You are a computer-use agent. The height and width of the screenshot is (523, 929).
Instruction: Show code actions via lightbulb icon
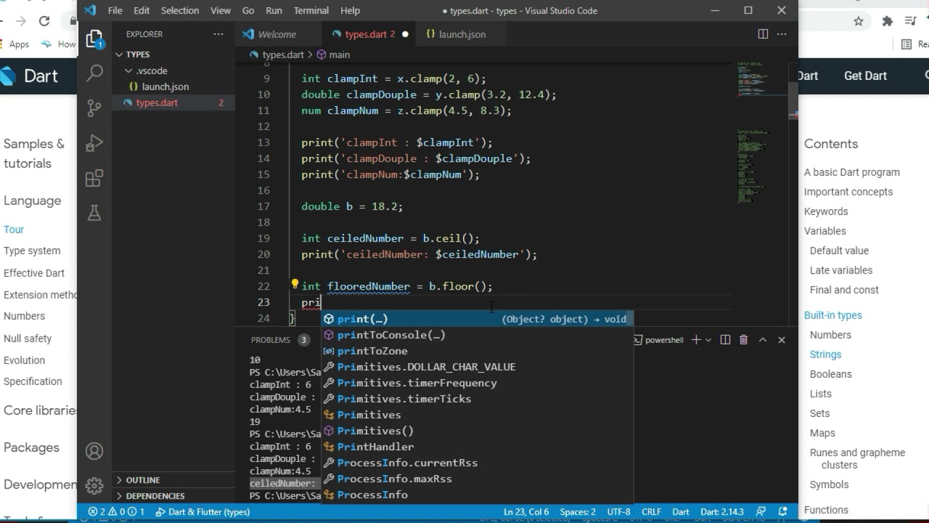pyautogui.click(x=295, y=285)
